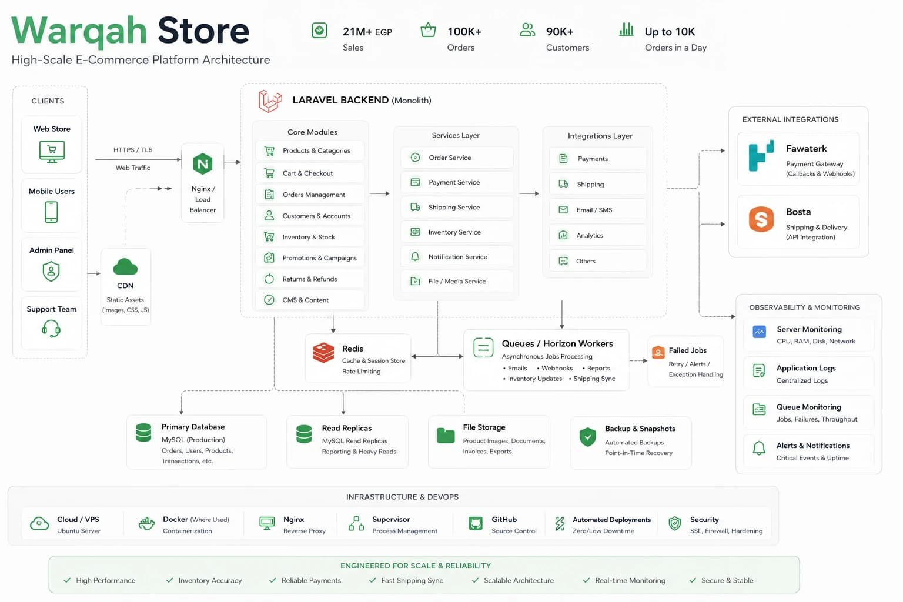Select the Products & Categories module

[x=310, y=151]
